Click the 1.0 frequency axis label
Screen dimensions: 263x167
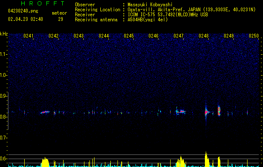3,75
